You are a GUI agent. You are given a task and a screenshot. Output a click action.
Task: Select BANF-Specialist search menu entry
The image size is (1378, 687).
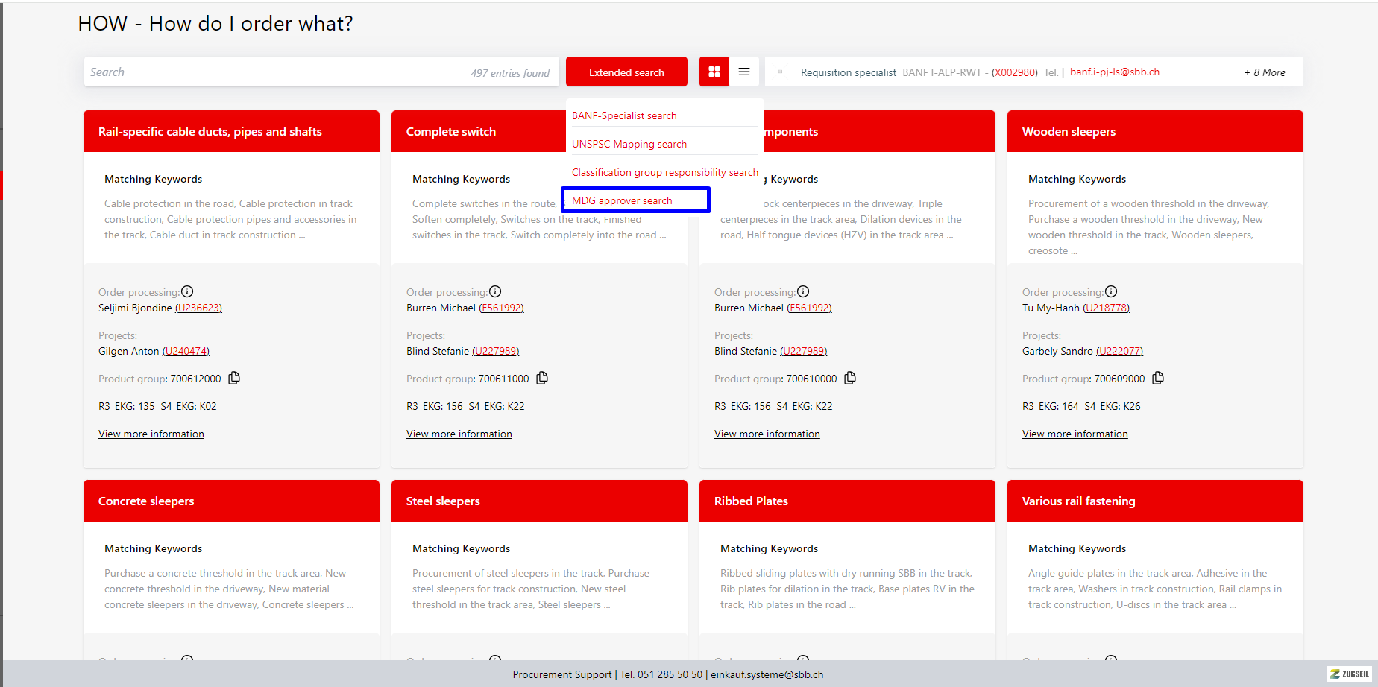[624, 115]
